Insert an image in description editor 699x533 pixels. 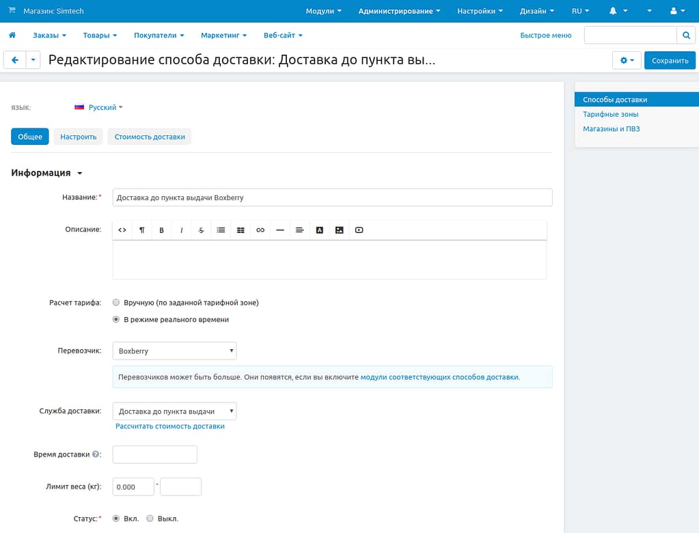point(339,230)
